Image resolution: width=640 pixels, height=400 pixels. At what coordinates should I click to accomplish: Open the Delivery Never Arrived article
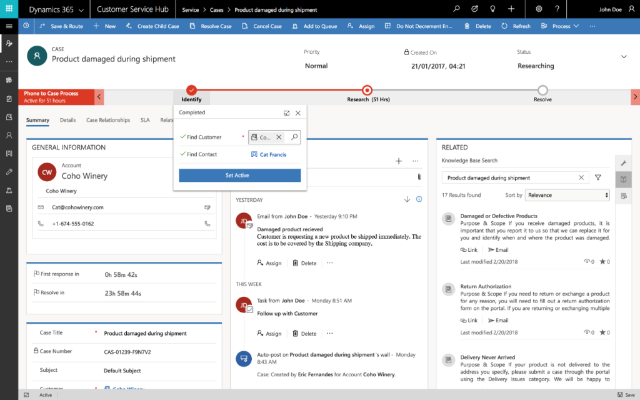coord(487,357)
